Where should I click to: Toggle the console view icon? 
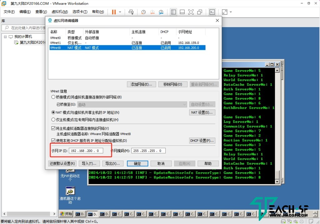212,12
